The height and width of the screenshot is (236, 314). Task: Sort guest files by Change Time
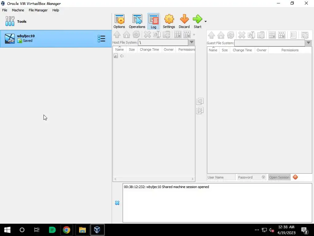(242, 50)
